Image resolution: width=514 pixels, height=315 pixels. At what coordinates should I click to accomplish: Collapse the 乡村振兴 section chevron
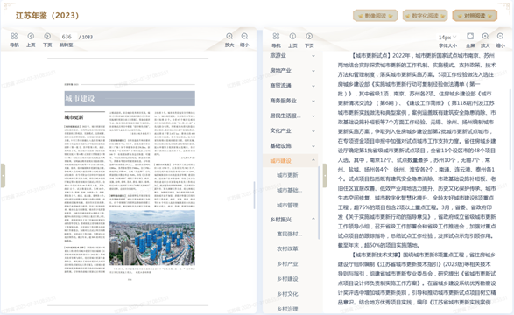click(313, 219)
